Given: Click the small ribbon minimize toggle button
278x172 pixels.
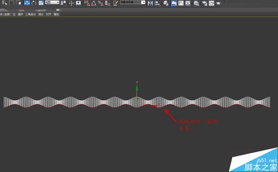Looking at the screenshot, I should pos(58,10).
